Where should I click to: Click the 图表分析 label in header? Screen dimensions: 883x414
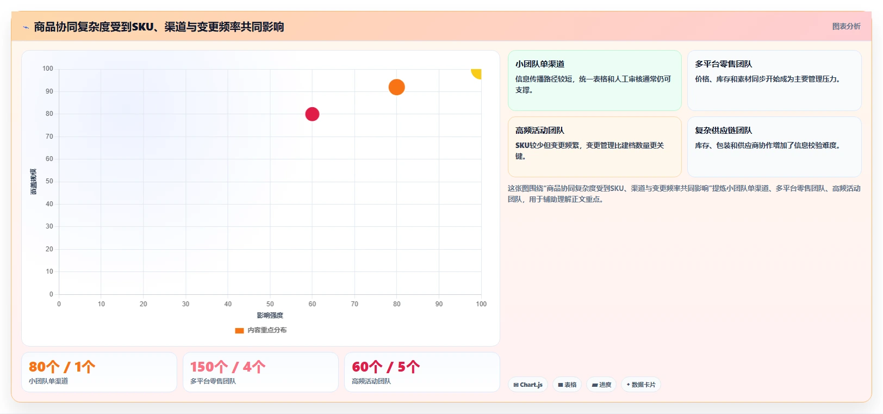tap(846, 26)
